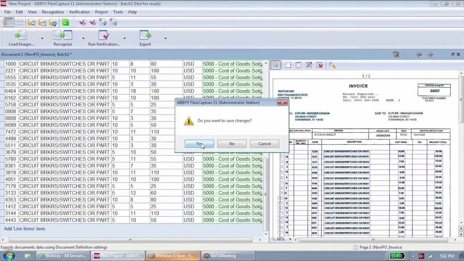This screenshot has height=261, width=464.
Task: Click the right arrow navigation icon
Action: pos(430,54)
